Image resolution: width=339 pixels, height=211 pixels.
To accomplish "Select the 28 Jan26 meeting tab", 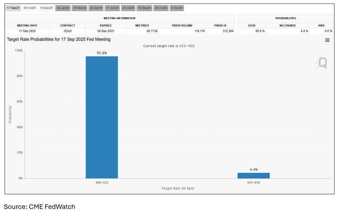I will [x=63, y=8].
